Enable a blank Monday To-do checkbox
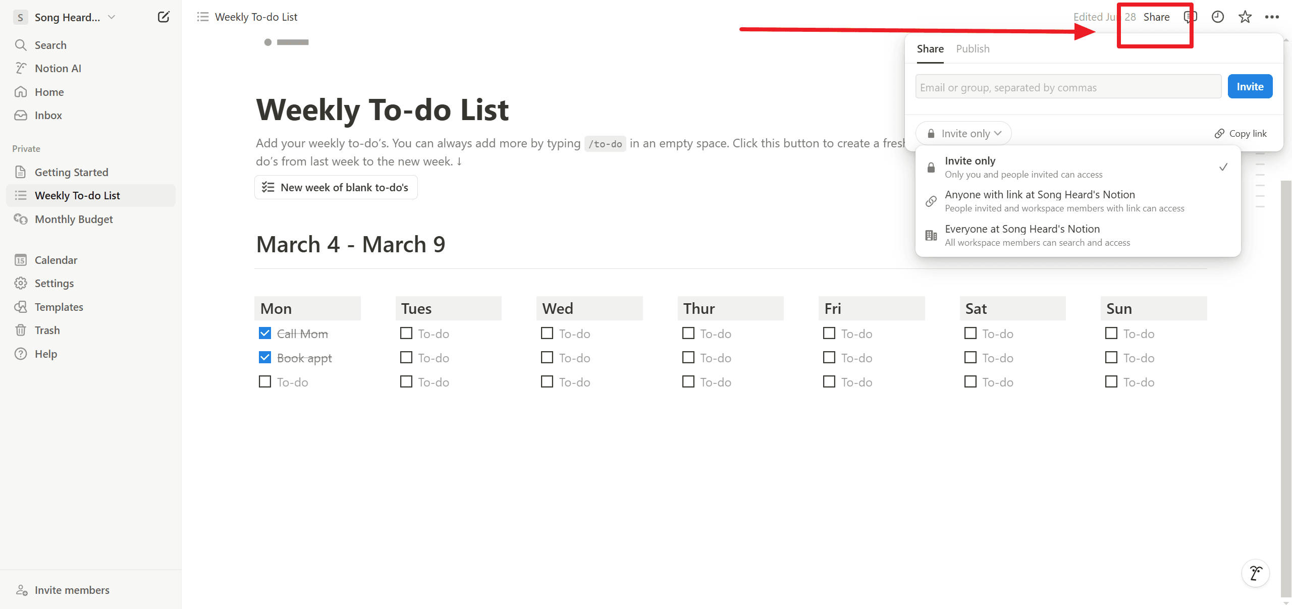Image resolution: width=1292 pixels, height=609 pixels. pyautogui.click(x=265, y=381)
